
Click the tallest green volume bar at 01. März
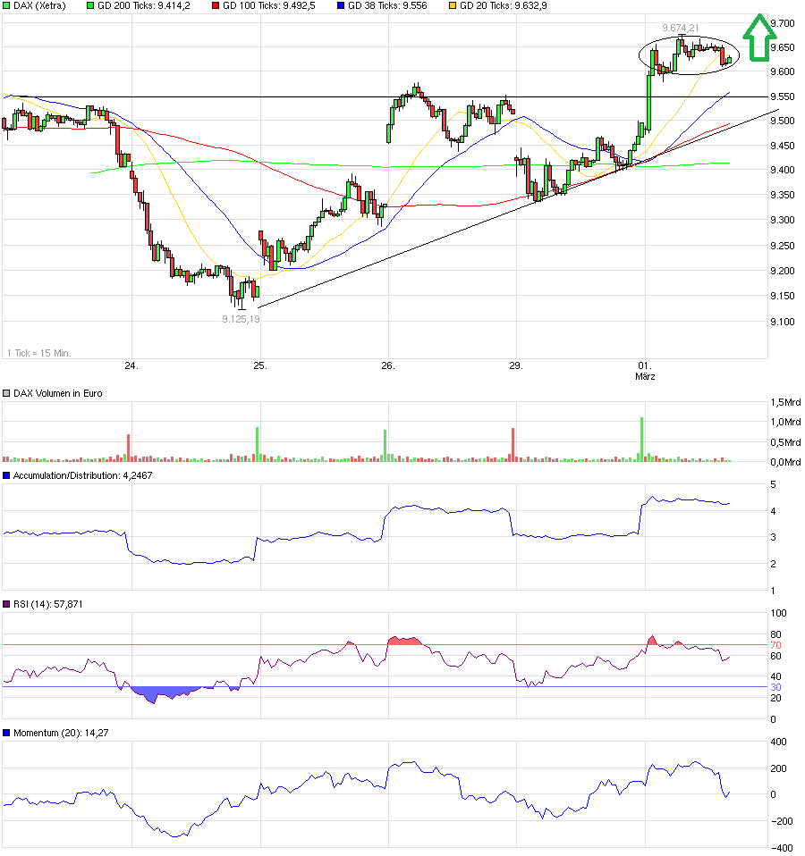(x=641, y=440)
